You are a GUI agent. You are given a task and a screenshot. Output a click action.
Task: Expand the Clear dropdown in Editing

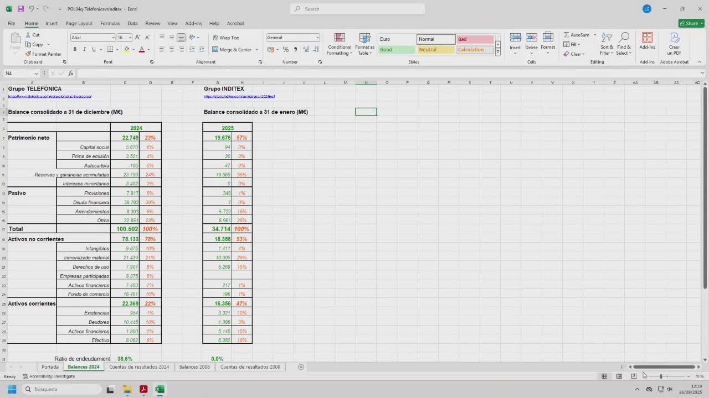[583, 54]
